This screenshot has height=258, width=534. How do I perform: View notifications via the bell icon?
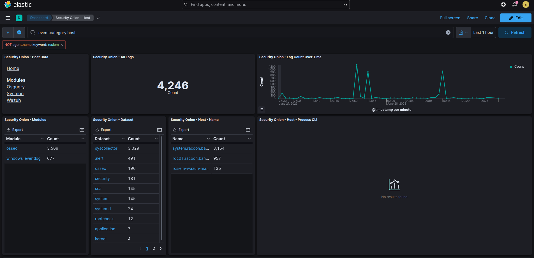point(515,4)
